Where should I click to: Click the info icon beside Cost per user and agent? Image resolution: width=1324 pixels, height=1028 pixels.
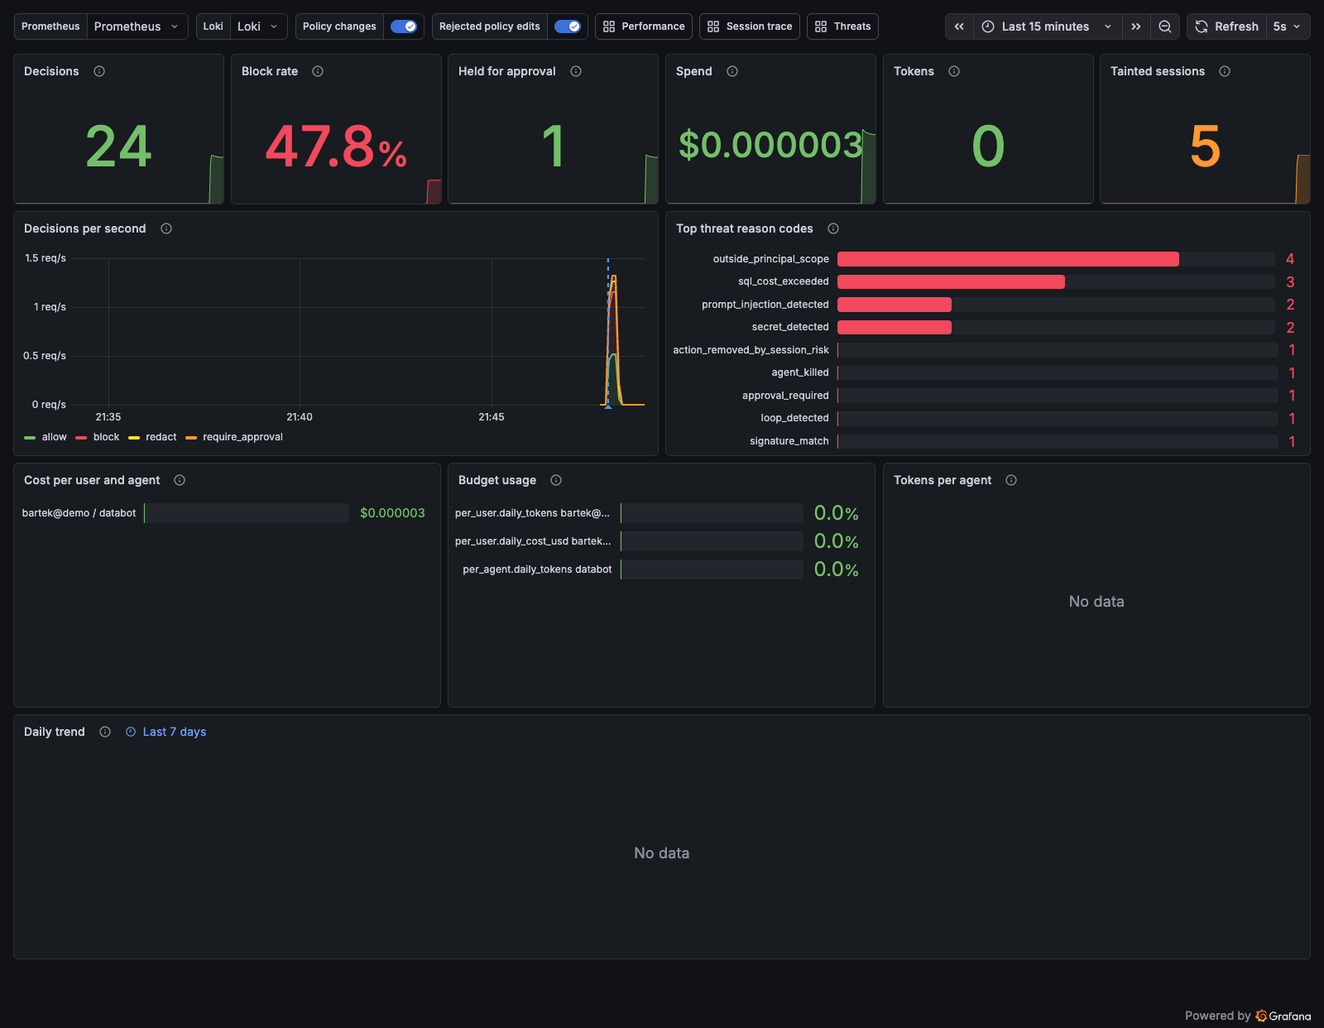180,480
